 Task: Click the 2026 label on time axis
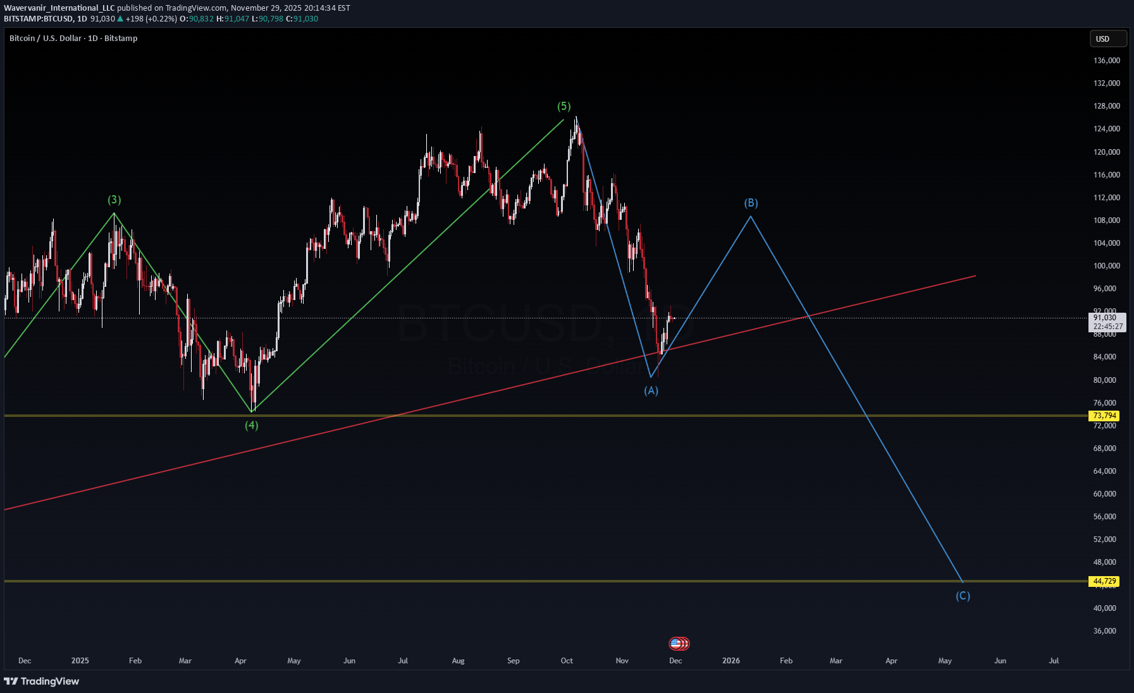[x=730, y=661]
